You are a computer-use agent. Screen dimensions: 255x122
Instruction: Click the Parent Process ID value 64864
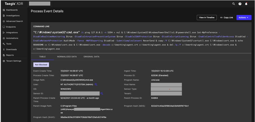[155, 98]
